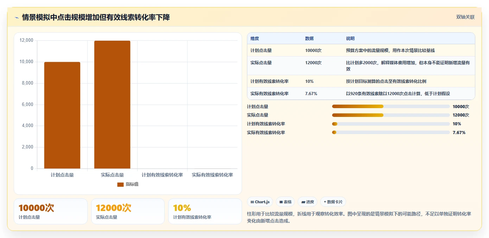
Task: Click 7.67% value beside progress bar
Action: 459,132
